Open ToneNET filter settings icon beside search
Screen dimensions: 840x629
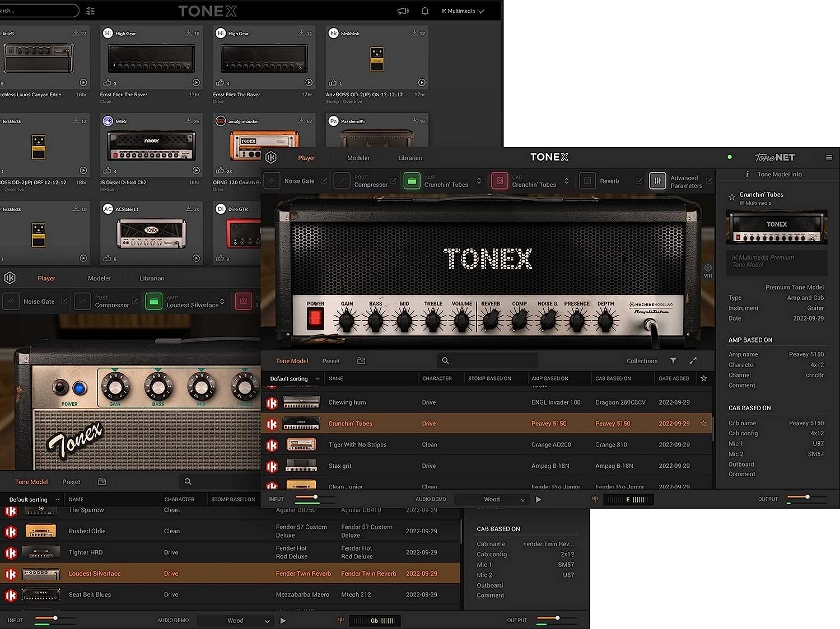tap(91, 11)
